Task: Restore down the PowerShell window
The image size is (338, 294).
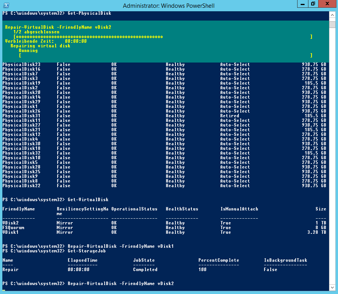Action: [x=313, y=4]
